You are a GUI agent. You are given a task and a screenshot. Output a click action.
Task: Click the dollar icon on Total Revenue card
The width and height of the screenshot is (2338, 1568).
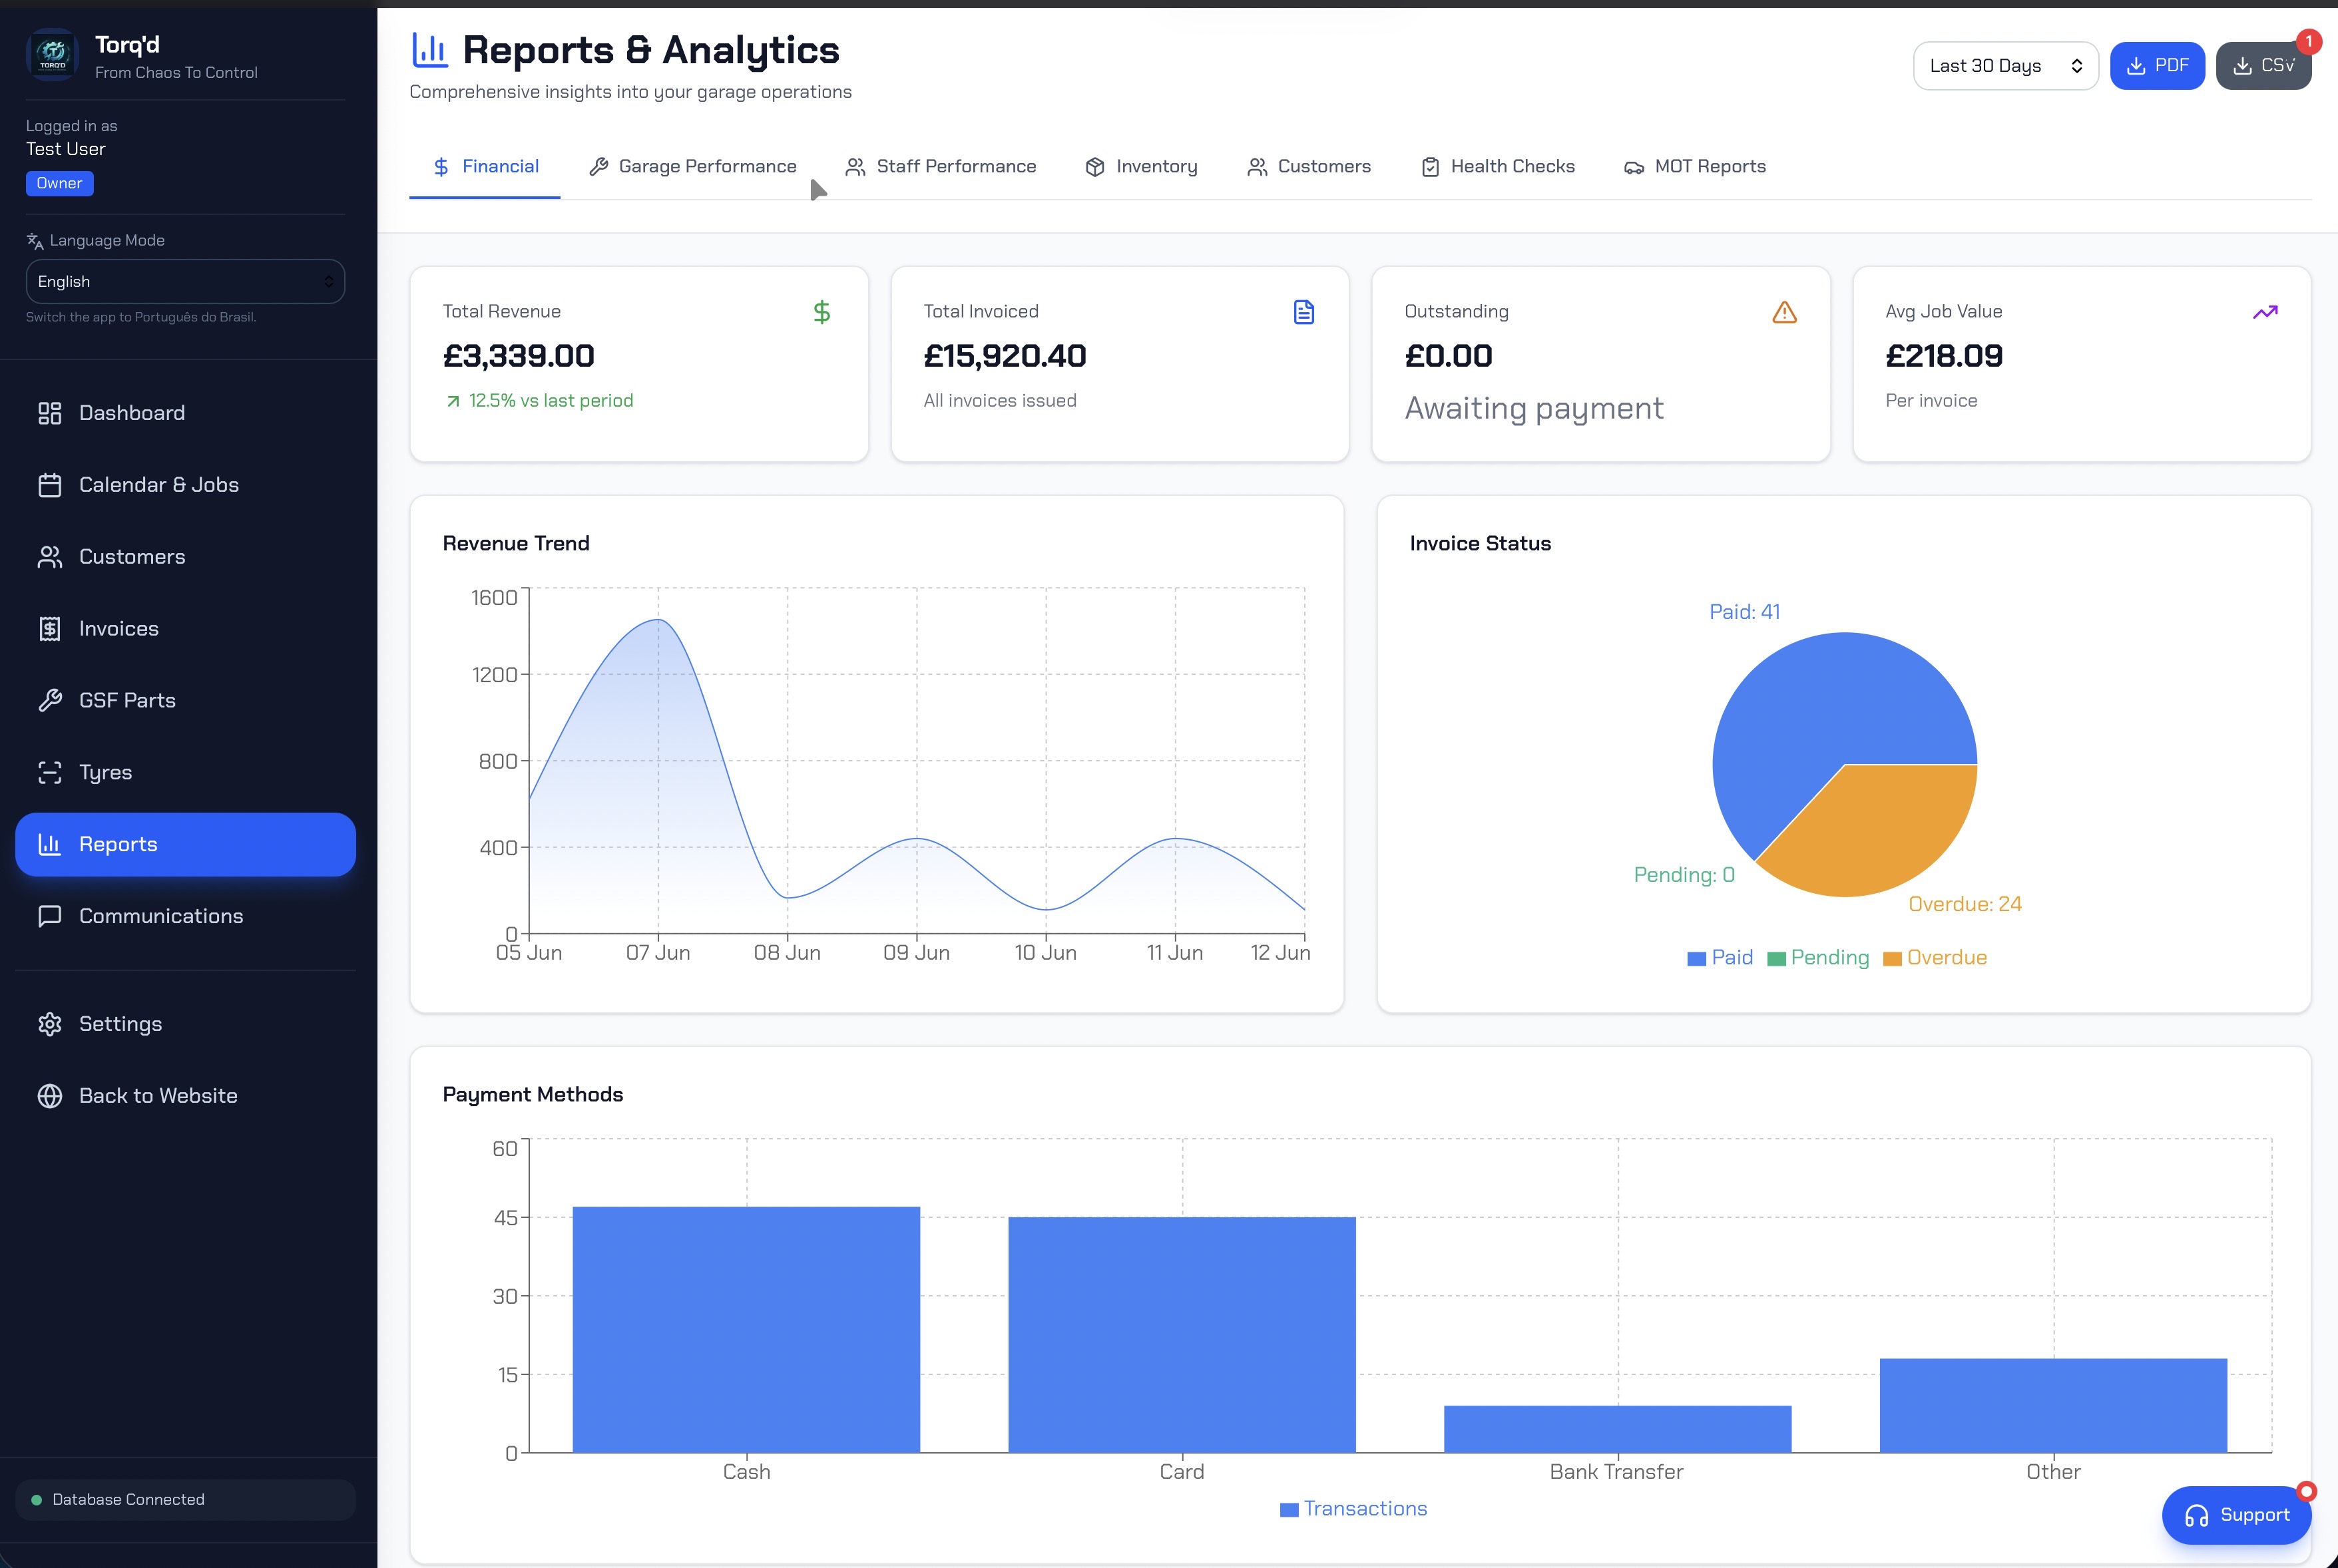coord(822,312)
